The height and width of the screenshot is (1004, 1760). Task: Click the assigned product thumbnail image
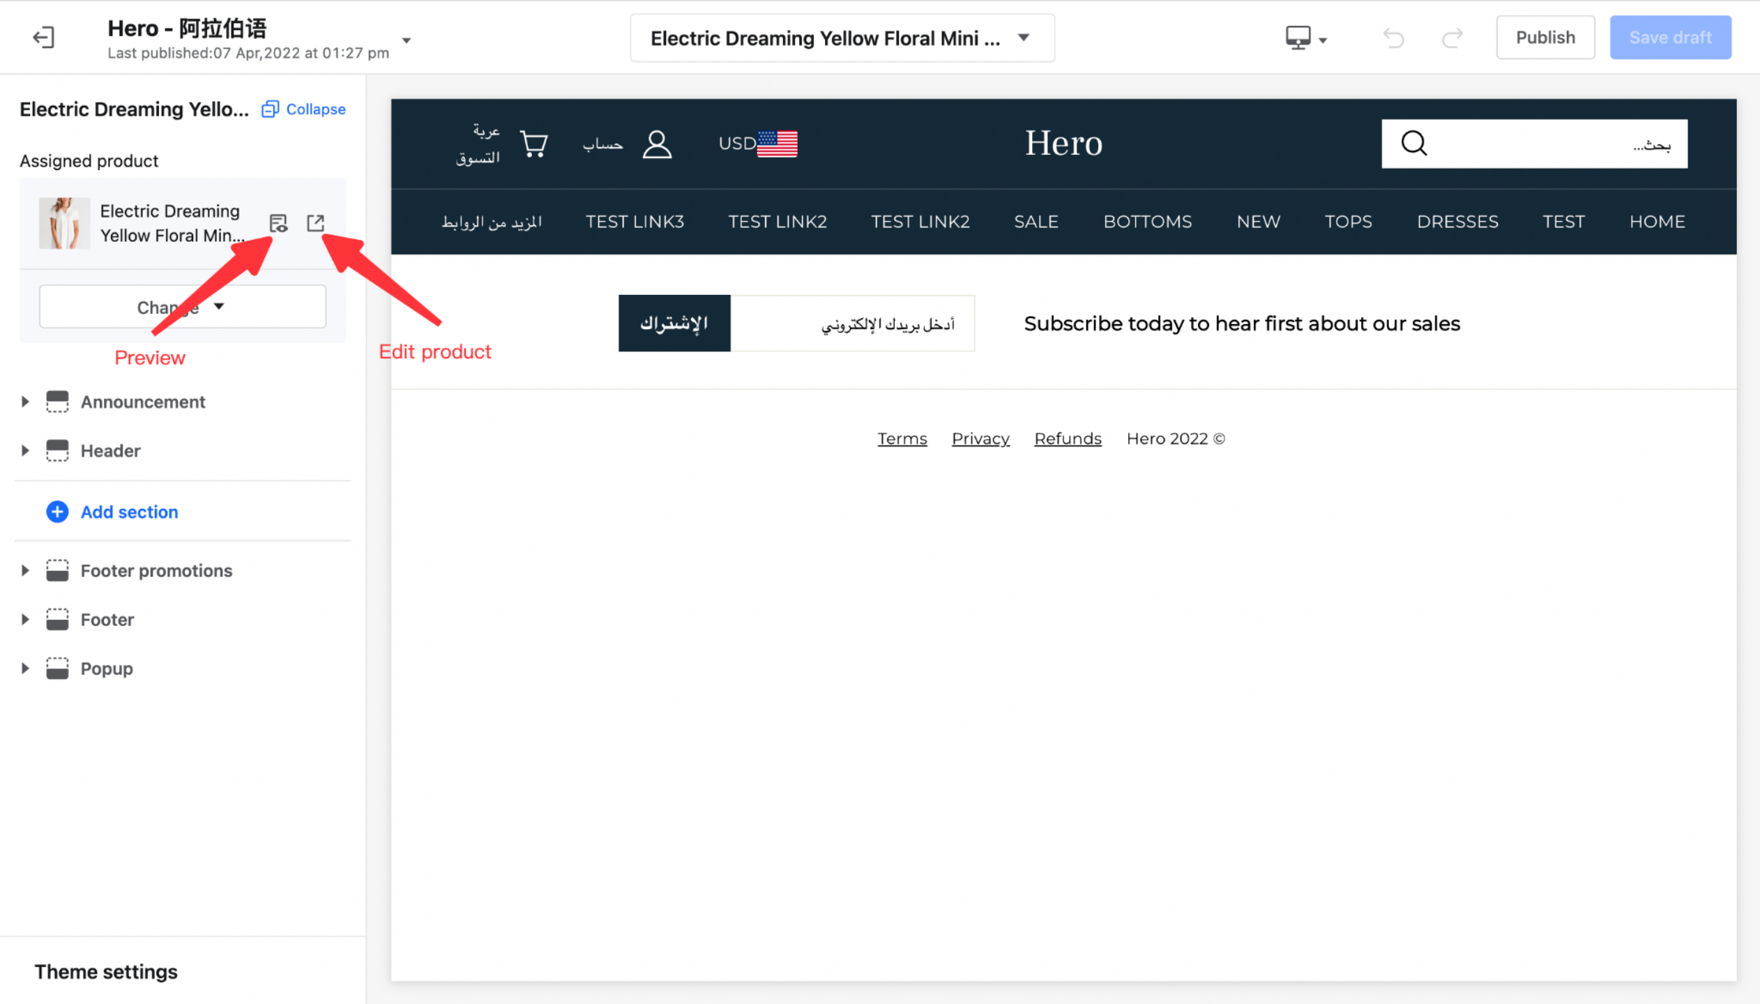(x=64, y=222)
